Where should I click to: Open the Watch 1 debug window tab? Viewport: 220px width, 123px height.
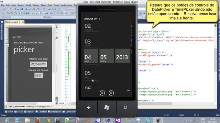click(x=29, y=112)
